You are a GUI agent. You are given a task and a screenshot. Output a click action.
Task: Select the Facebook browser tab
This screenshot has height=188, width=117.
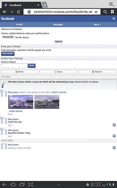pyautogui.click(x=21, y=5)
